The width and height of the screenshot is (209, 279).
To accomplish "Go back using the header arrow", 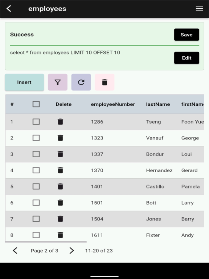I will pos(9,9).
